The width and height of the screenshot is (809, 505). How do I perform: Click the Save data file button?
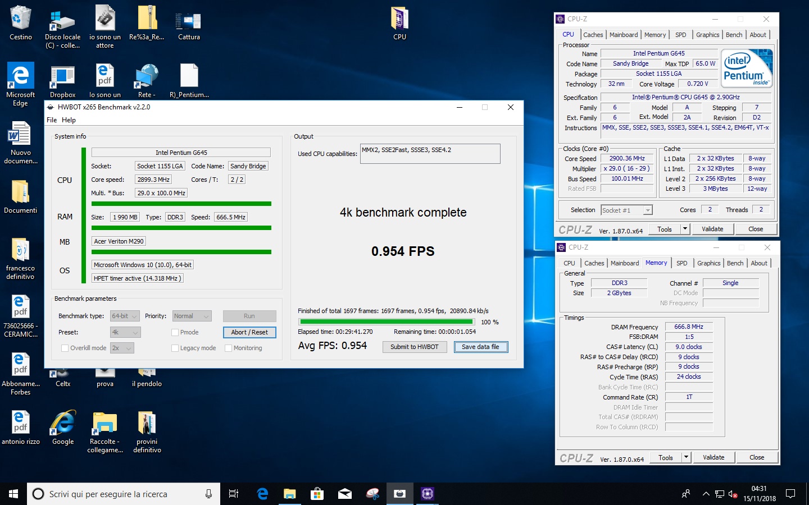click(x=480, y=347)
